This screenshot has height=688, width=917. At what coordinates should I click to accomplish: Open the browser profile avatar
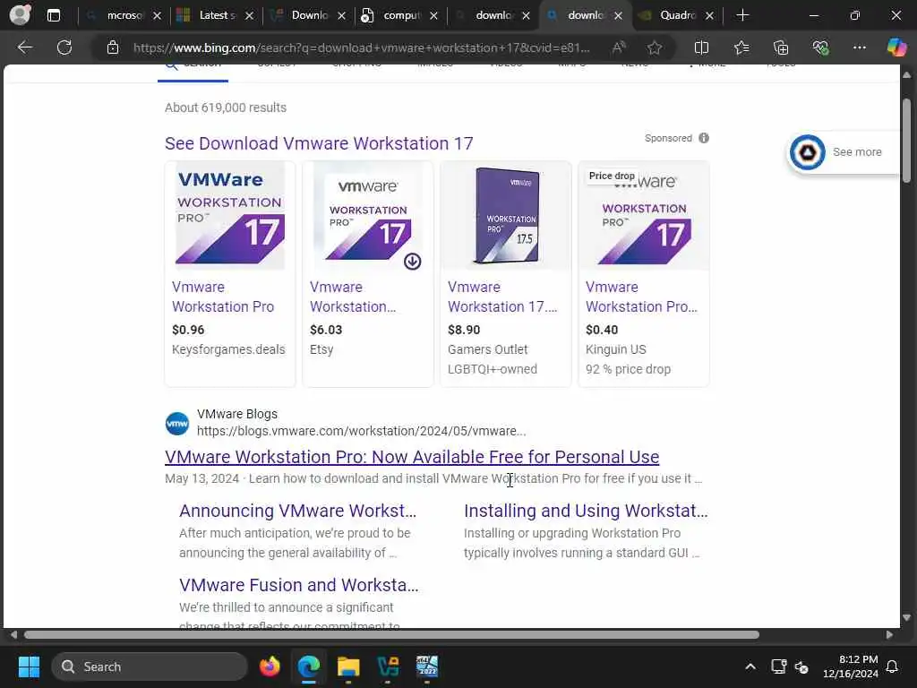pyautogui.click(x=21, y=15)
